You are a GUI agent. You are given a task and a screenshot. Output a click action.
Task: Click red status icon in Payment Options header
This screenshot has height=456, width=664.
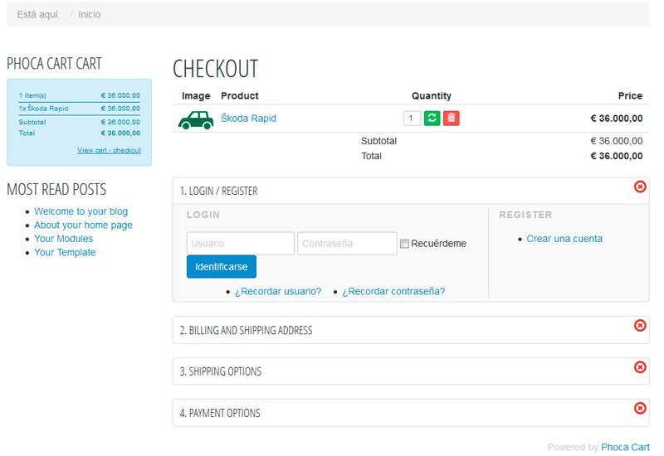(x=640, y=408)
